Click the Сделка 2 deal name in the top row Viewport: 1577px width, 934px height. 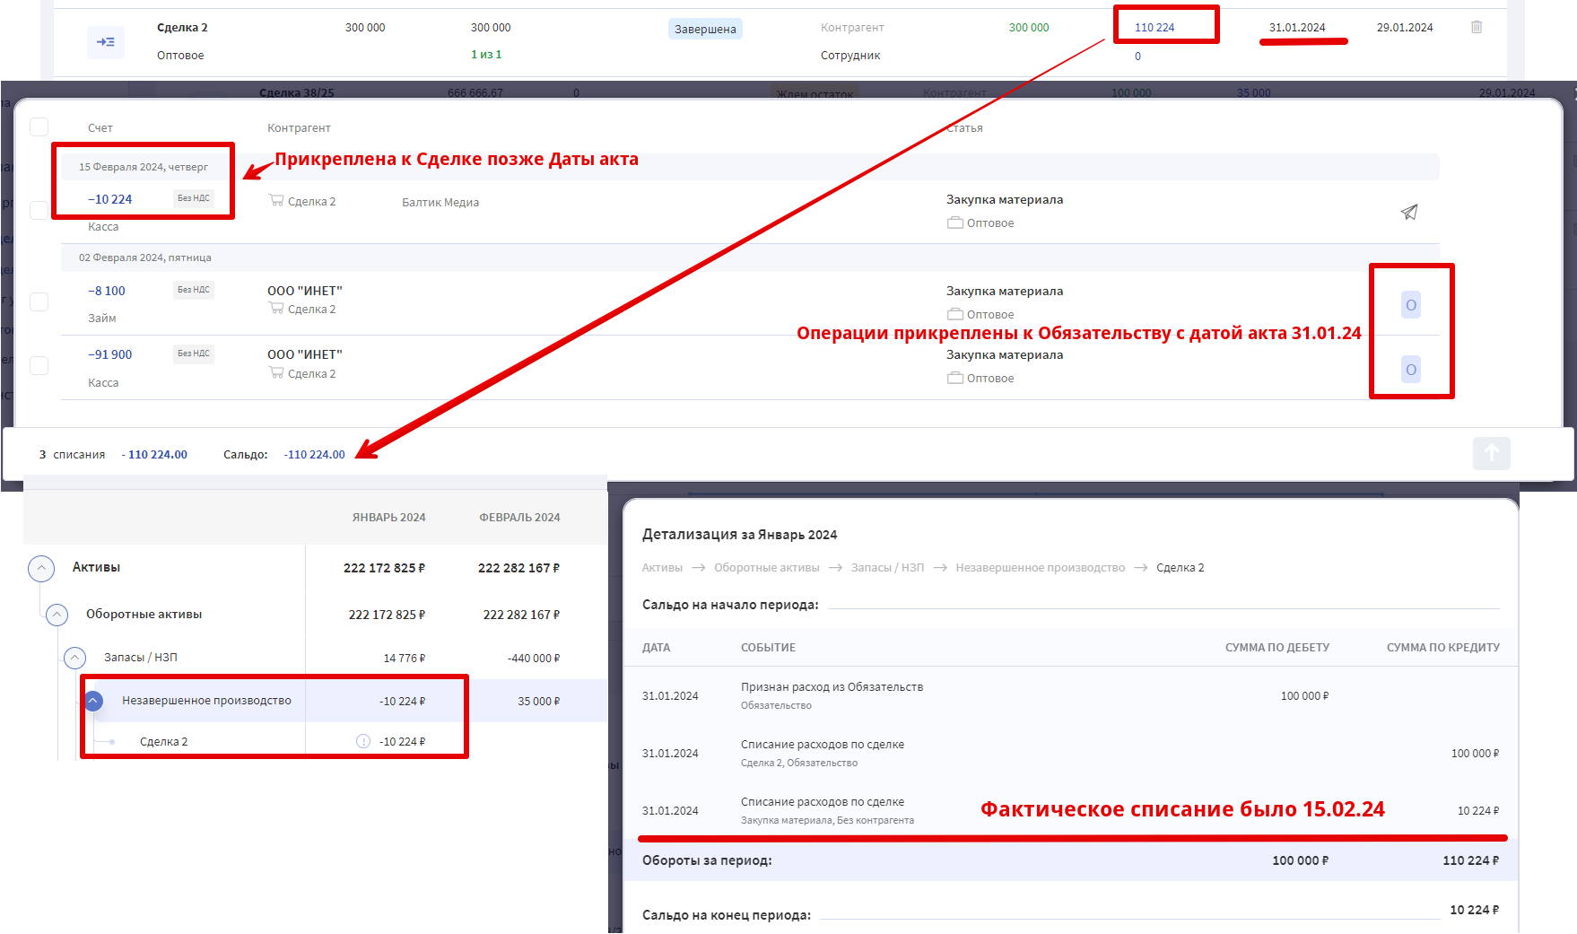182,27
